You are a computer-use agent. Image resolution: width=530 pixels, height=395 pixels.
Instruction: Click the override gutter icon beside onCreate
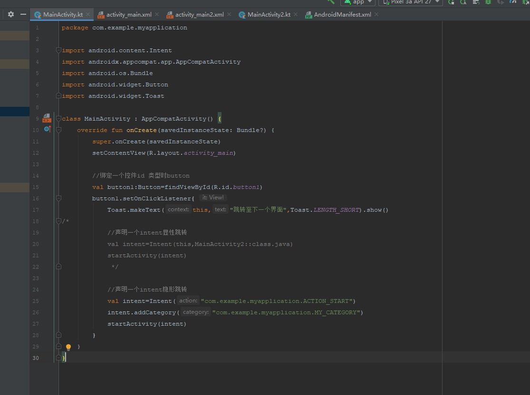[47, 130]
